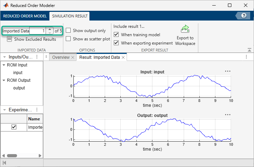Screen dimensions: 254x167
Task: Click the Name column header
Action: coord(34,119)
